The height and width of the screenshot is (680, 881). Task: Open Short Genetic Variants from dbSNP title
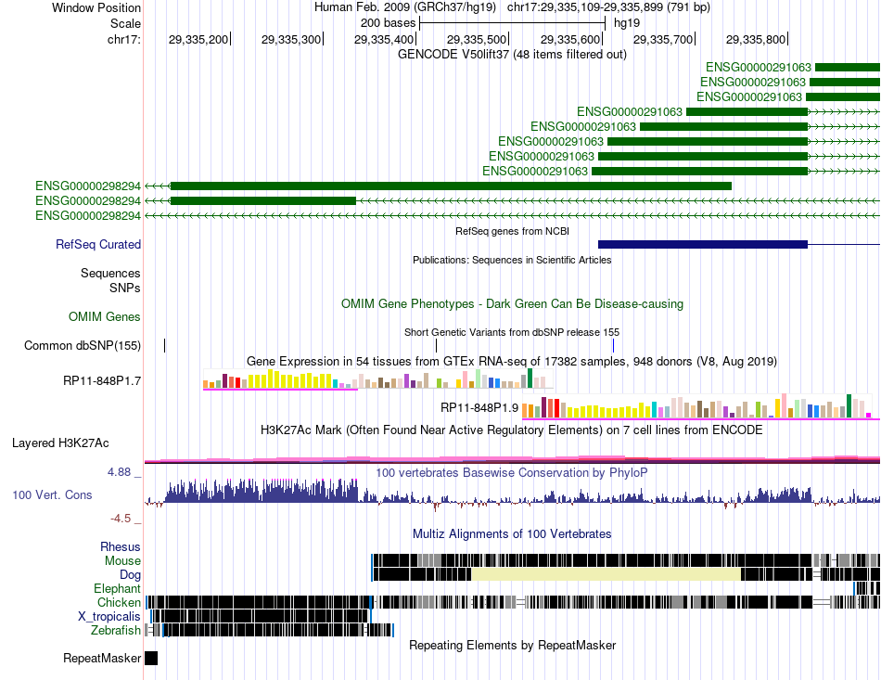pyautogui.click(x=512, y=332)
